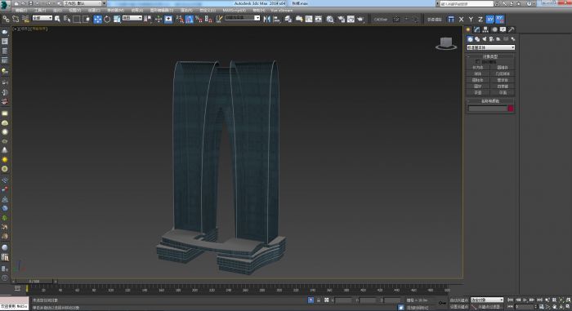Select the Cameras category icon
Viewport: 572px width, 311px height.
pyautogui.click(x=491, y=39)
